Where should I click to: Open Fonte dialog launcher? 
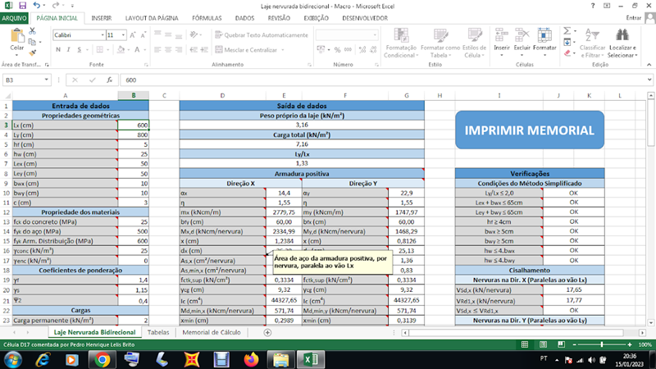[146, 65]
